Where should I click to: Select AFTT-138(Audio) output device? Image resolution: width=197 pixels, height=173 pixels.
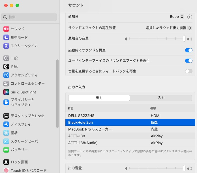click(130, 143)
